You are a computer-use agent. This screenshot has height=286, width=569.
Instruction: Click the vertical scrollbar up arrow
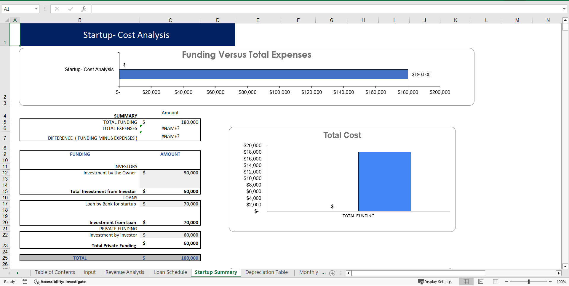coord(565,20)
